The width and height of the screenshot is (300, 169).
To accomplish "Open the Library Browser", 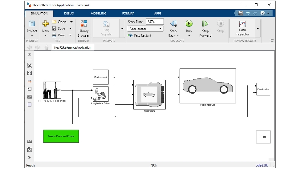I will pyautogui.click(x=84, y=28).
